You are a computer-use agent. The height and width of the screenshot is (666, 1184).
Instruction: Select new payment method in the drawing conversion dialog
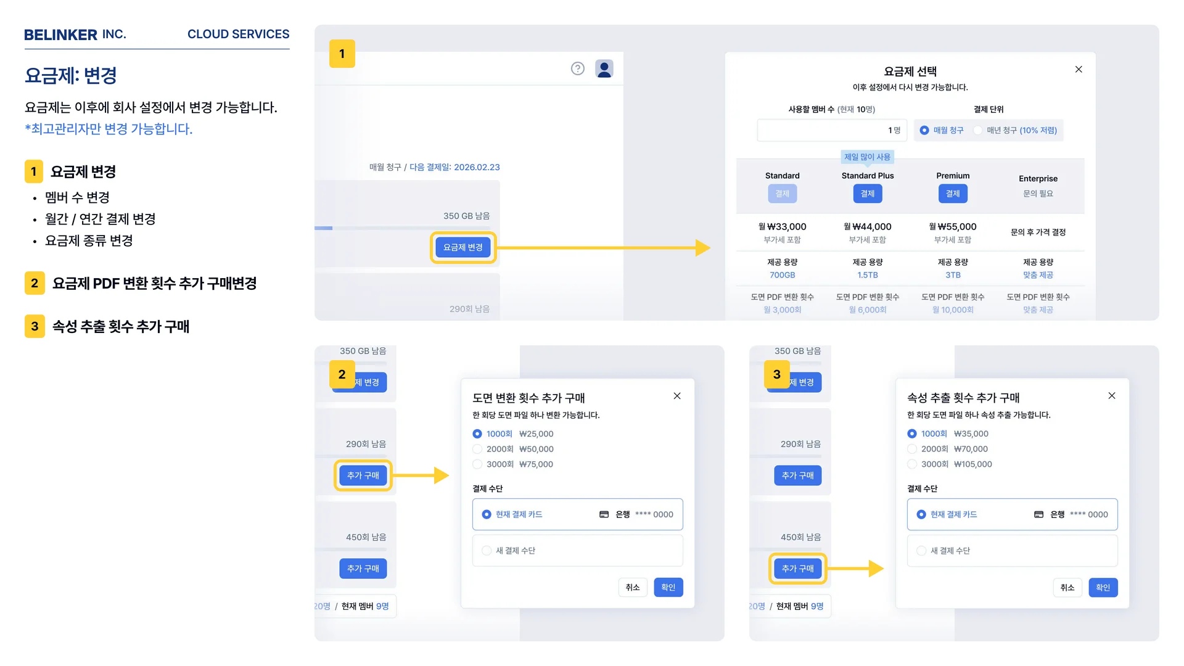click(x=487, y=551)
